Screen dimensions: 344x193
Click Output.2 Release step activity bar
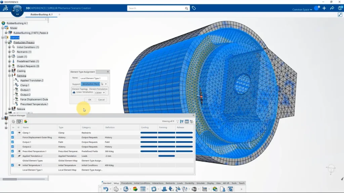tap(184, 147)
